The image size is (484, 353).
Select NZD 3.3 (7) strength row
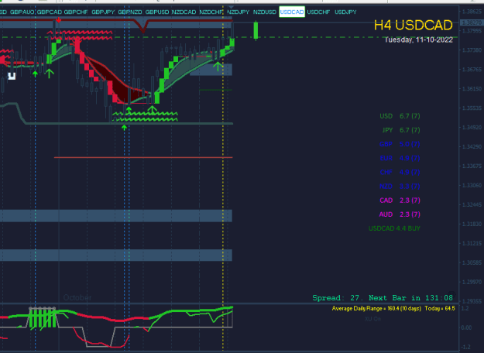point(400,187)
